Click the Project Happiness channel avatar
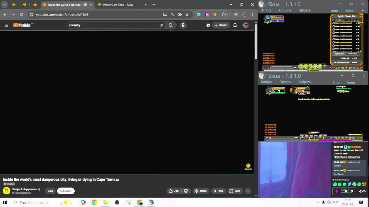369x207 pixels. 6,191
